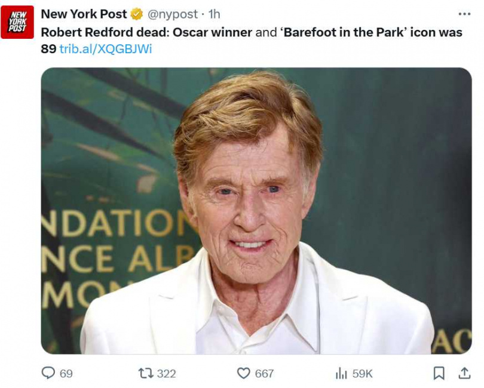Click the share upload arrow icon

coord(464,373)
